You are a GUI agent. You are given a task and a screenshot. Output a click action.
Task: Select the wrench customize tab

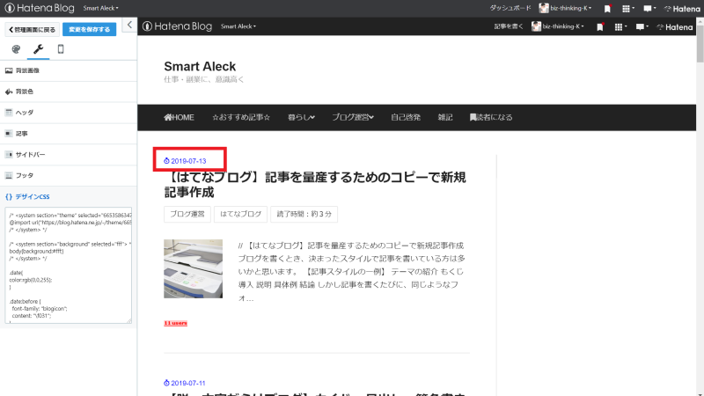coord(38,49)
